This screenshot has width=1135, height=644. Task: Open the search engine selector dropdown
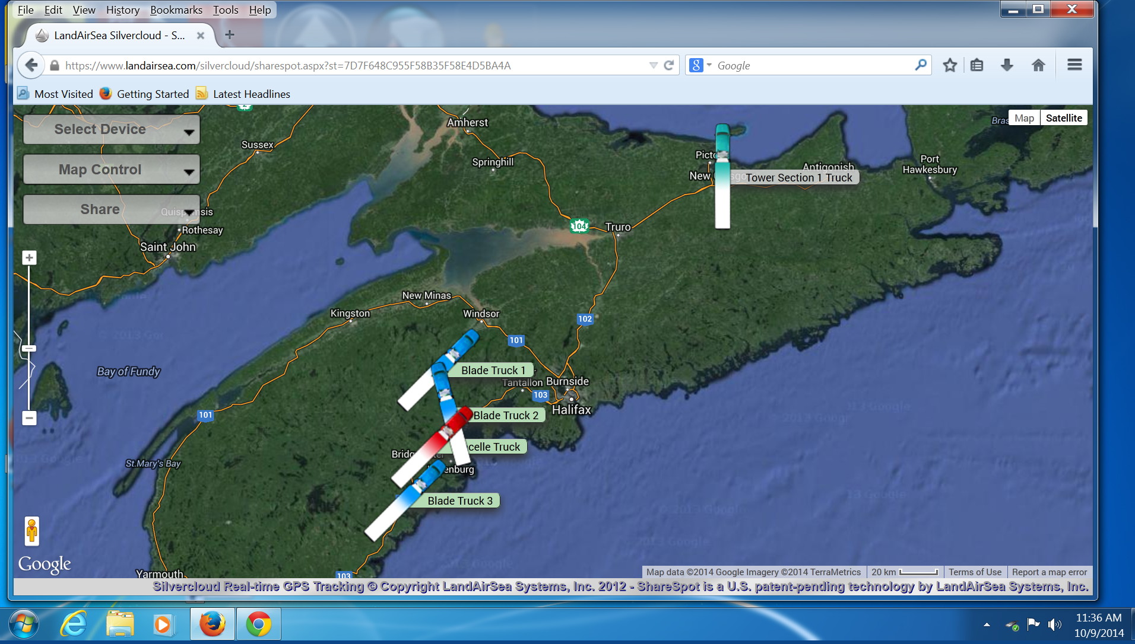(x=709, y=65)
